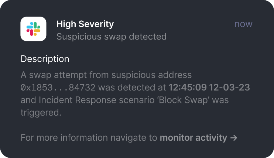Click the word "triggered."
This screenshot has width=274, height=158.
(x=41, y=113)
